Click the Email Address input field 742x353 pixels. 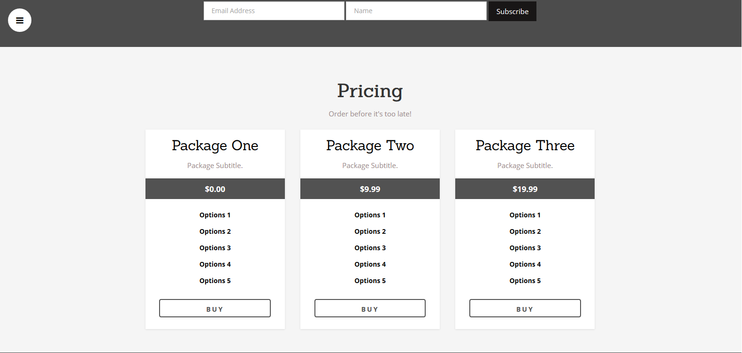pos(274,11)
